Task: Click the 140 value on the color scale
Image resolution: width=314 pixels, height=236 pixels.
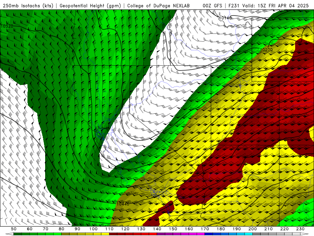Action: pyautogui.click(x=157, y=229)
